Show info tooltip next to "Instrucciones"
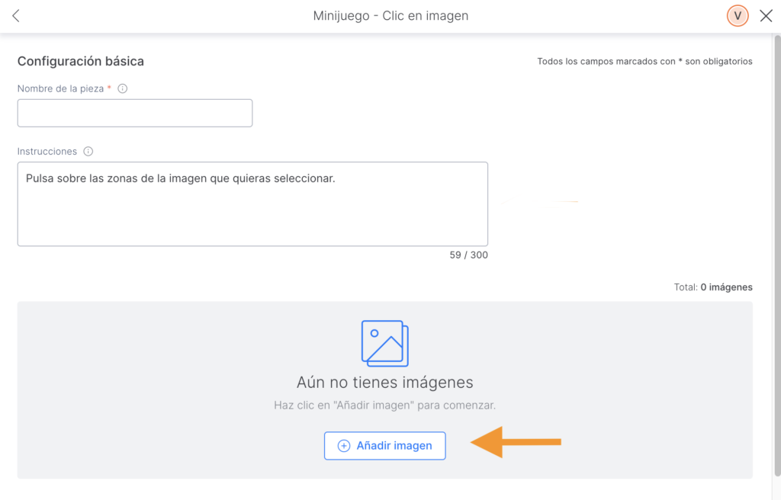The height and width of the screenshot is (500, 781). coord(88,152)
